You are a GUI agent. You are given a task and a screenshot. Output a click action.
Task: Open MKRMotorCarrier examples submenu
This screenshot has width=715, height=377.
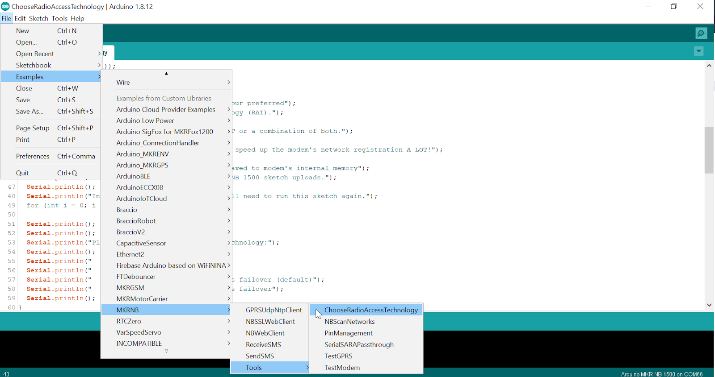[x=166, y=299]
